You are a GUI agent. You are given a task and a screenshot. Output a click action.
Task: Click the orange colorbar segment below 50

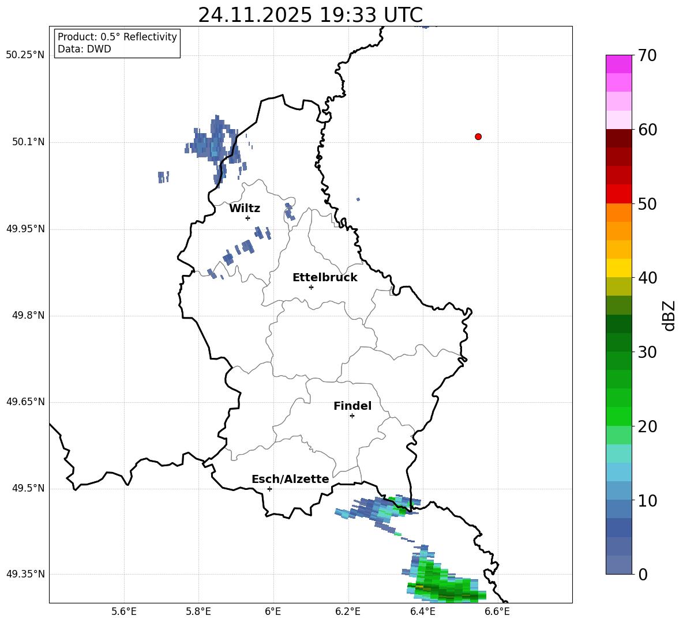[x=618, y=212]
